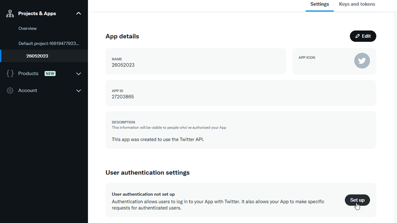The image size is (397, 223).
Task: Click the Account label in the sidebar
Action: point(28,91)
